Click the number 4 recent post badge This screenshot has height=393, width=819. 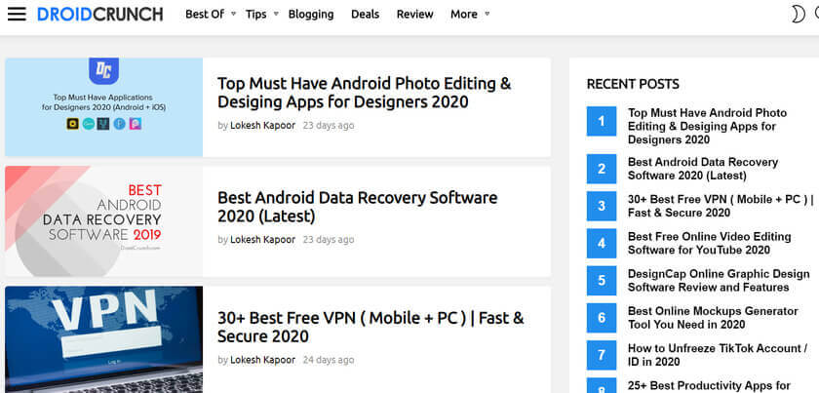click(602, 243)
